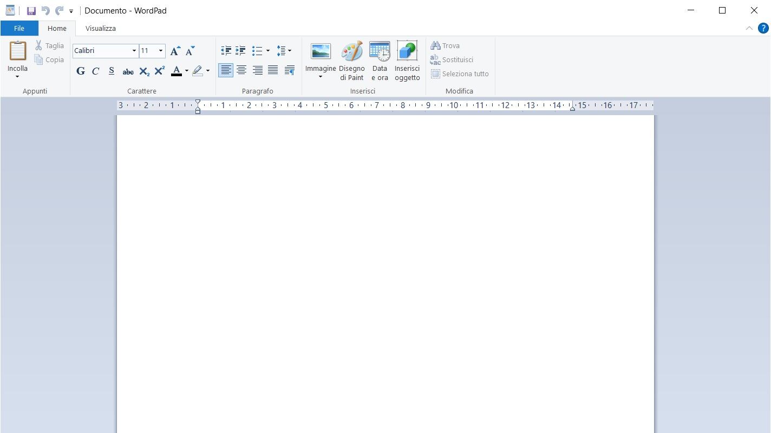771x433 pixels.
Task: Maximize the WordPad window
Action: click(x=722, y=10)
